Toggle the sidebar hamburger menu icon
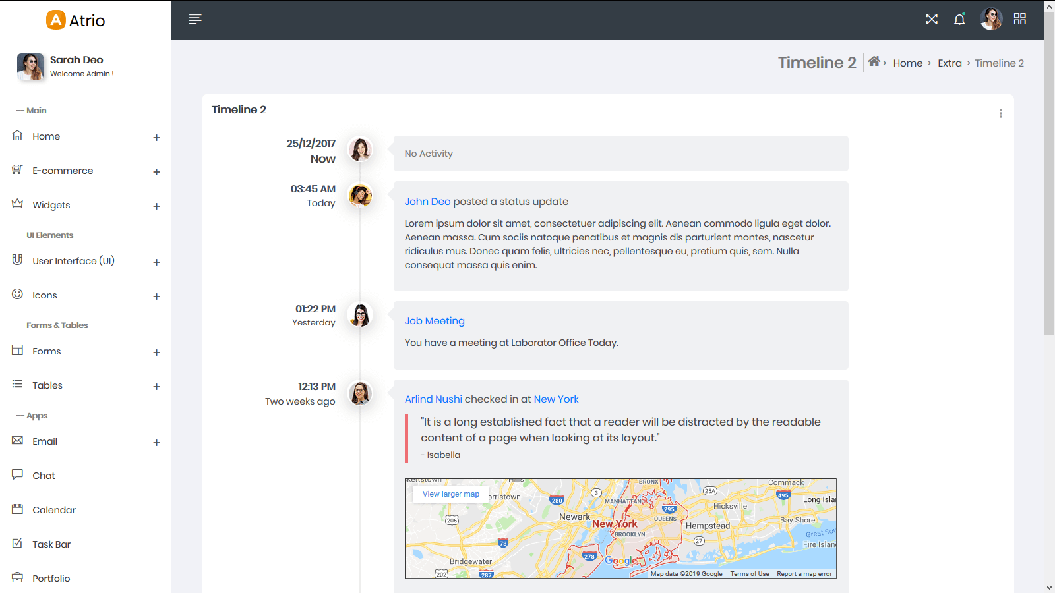 [195, 19]
